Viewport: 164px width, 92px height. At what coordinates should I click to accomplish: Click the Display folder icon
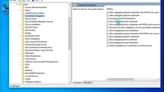[23, 33]
